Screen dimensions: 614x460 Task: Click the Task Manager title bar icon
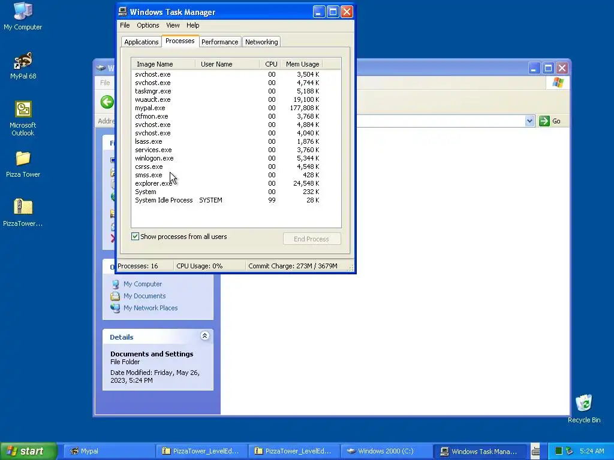point(122,12)
